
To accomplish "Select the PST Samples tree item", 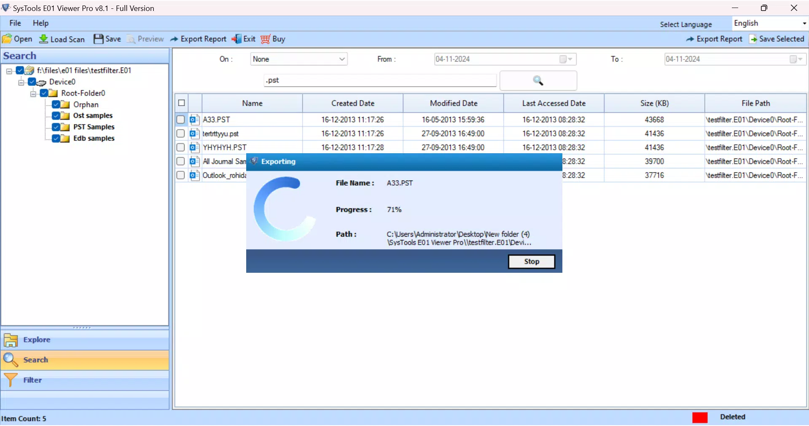I will pyautogui.click(x=94, y=127).
